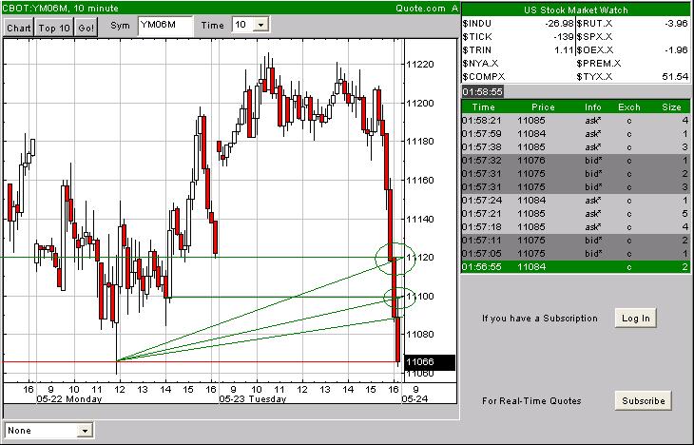Viewport: 694px width, 445px height.
Task: Click the current price label 11066
Action: (x=430, y=362)
